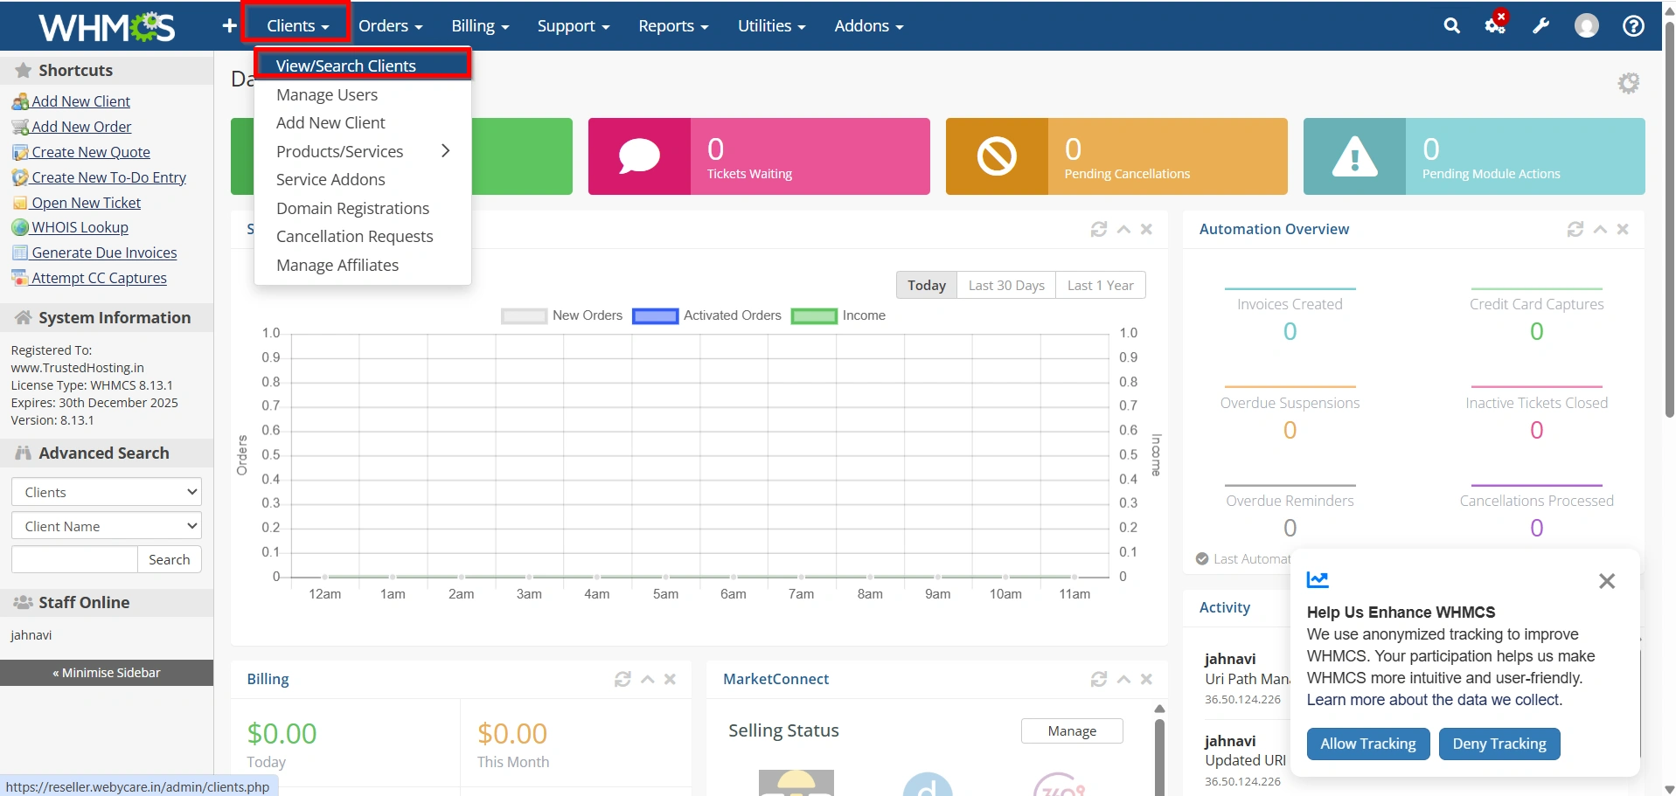1676x796 pixels.
Task: Click the Advanced Search button
Action: coord(170,559)
